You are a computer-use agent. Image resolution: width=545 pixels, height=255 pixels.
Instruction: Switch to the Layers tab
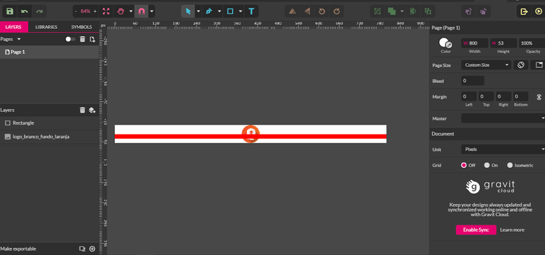click(x=13, y=27)
